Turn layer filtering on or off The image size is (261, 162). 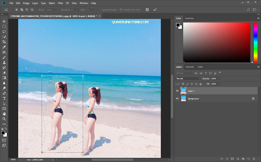(220, 72)
